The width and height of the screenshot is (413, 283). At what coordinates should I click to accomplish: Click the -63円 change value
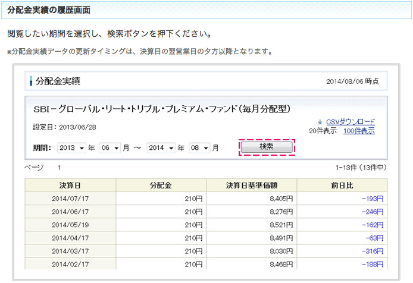(374, 238)
